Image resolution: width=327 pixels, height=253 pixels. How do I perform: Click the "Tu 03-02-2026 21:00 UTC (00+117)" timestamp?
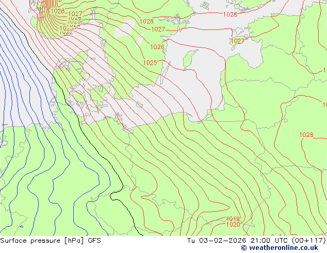click(x=256, y=241)
